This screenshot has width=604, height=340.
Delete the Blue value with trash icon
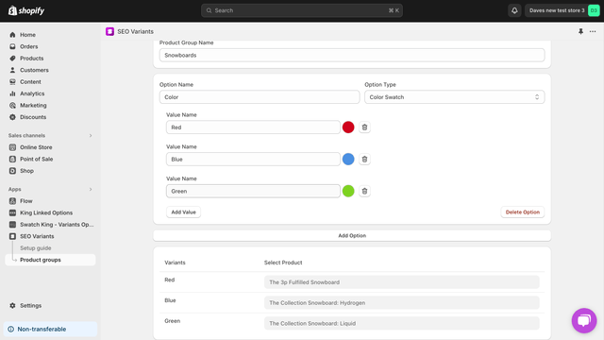coord(364,160)
